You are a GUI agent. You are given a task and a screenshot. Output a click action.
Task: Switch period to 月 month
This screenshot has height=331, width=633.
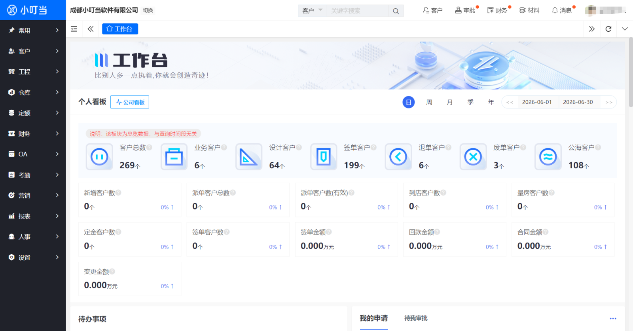click(x=450, y=102)
